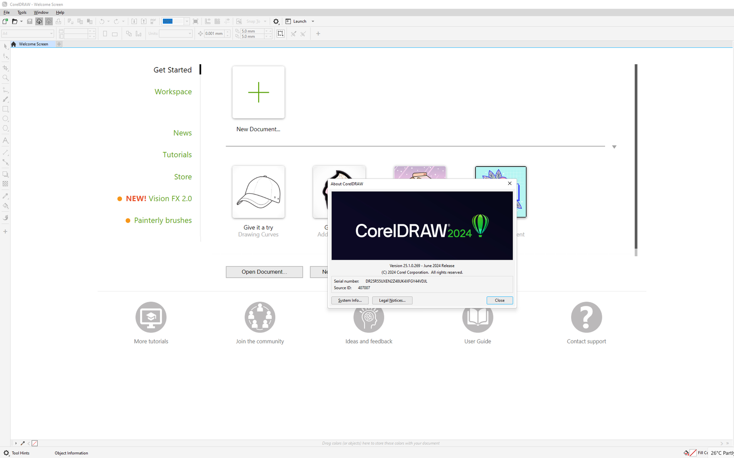Click the Save to Cloud icon
This screenshot has width=734, height=458.
49,22
